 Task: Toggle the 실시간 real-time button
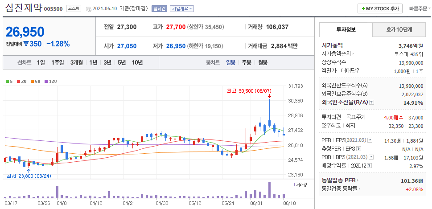[x=159, y=8]
